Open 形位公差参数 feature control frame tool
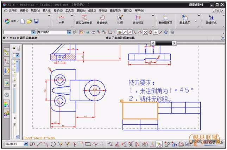The height and width of the screenshot is (150, 227). [84, 20]
